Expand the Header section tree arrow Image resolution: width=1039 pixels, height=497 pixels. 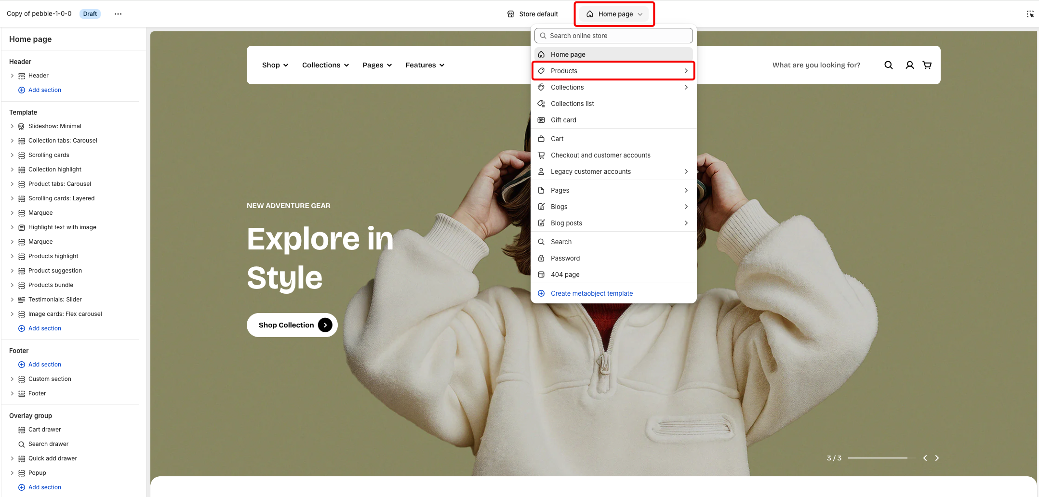[x=12, y=76]
